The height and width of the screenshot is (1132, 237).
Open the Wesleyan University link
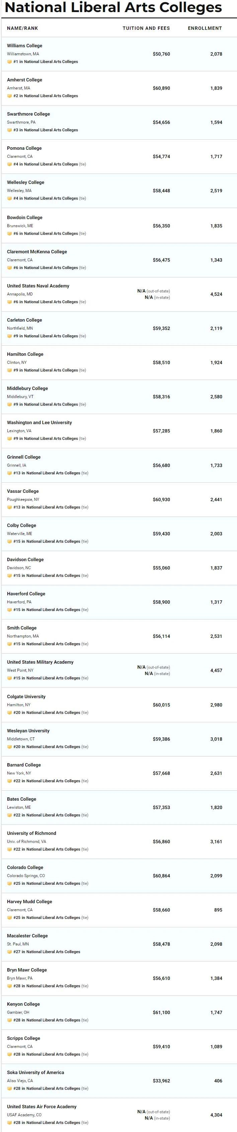coord(28,731)
